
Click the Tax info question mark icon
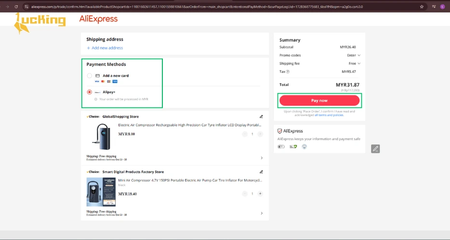pyautogui.click(x=288, y=72)
